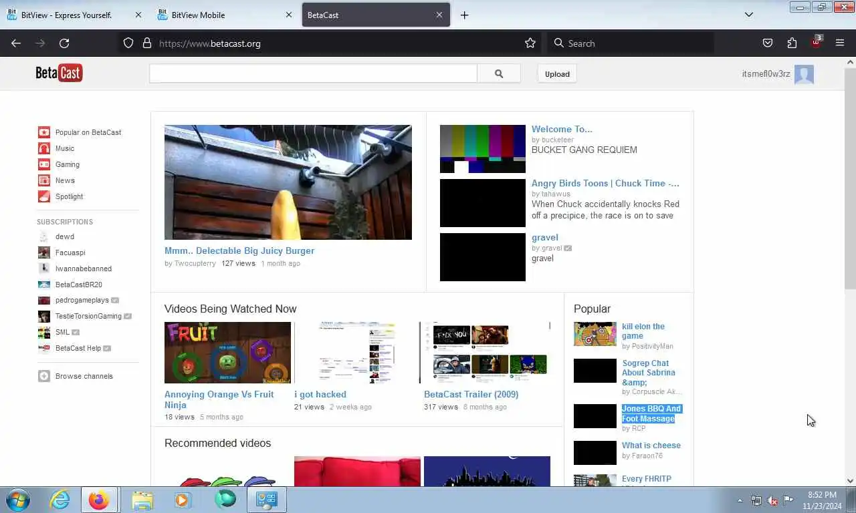Viewport: 856px width, 513px height.
Task: Switch to the BitView Mobile tab
Action: point(225,15)
